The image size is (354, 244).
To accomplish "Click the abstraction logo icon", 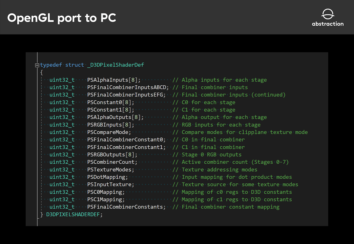I will click(x=327, y=14).
